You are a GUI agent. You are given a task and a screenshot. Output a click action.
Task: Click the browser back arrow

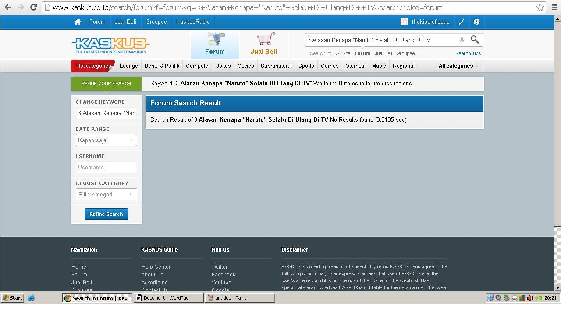pyautogui.click(x=8, y=7)
